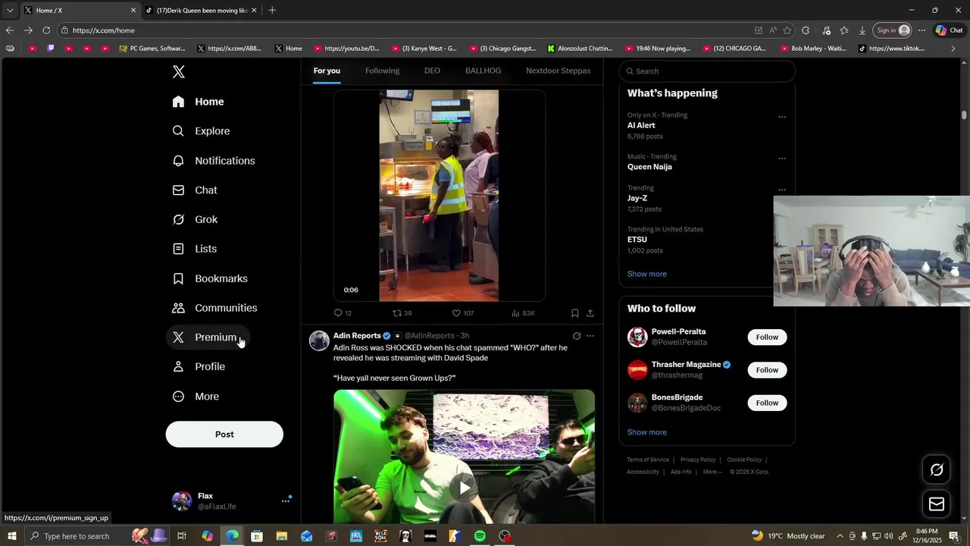Open Spotify from the taskbar

tap(480, 536)
